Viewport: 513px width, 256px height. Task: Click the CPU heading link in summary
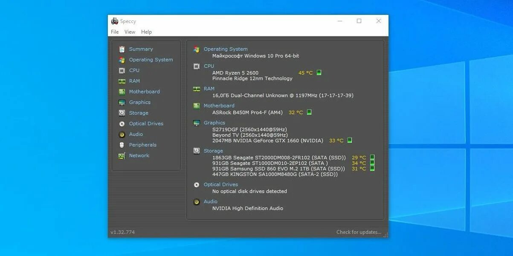(x=209, y=66)
